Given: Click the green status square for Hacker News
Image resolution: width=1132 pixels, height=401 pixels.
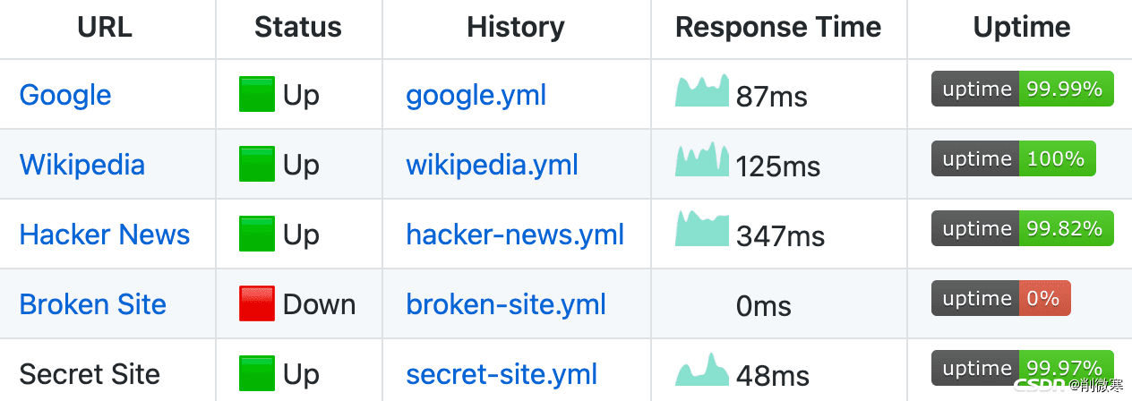Looking at the screenshot, I should [257, 235].
